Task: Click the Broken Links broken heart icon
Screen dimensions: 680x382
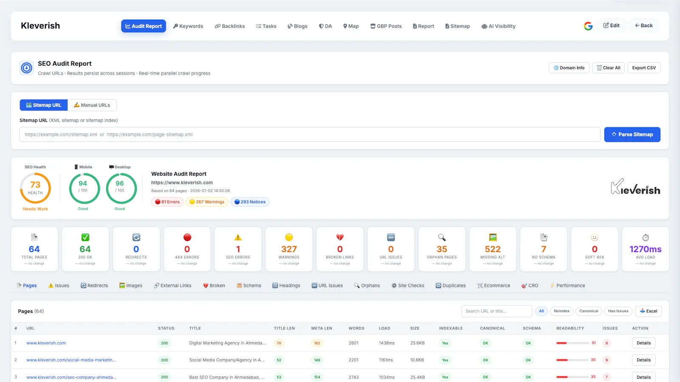Action: (x=340, y=237)
